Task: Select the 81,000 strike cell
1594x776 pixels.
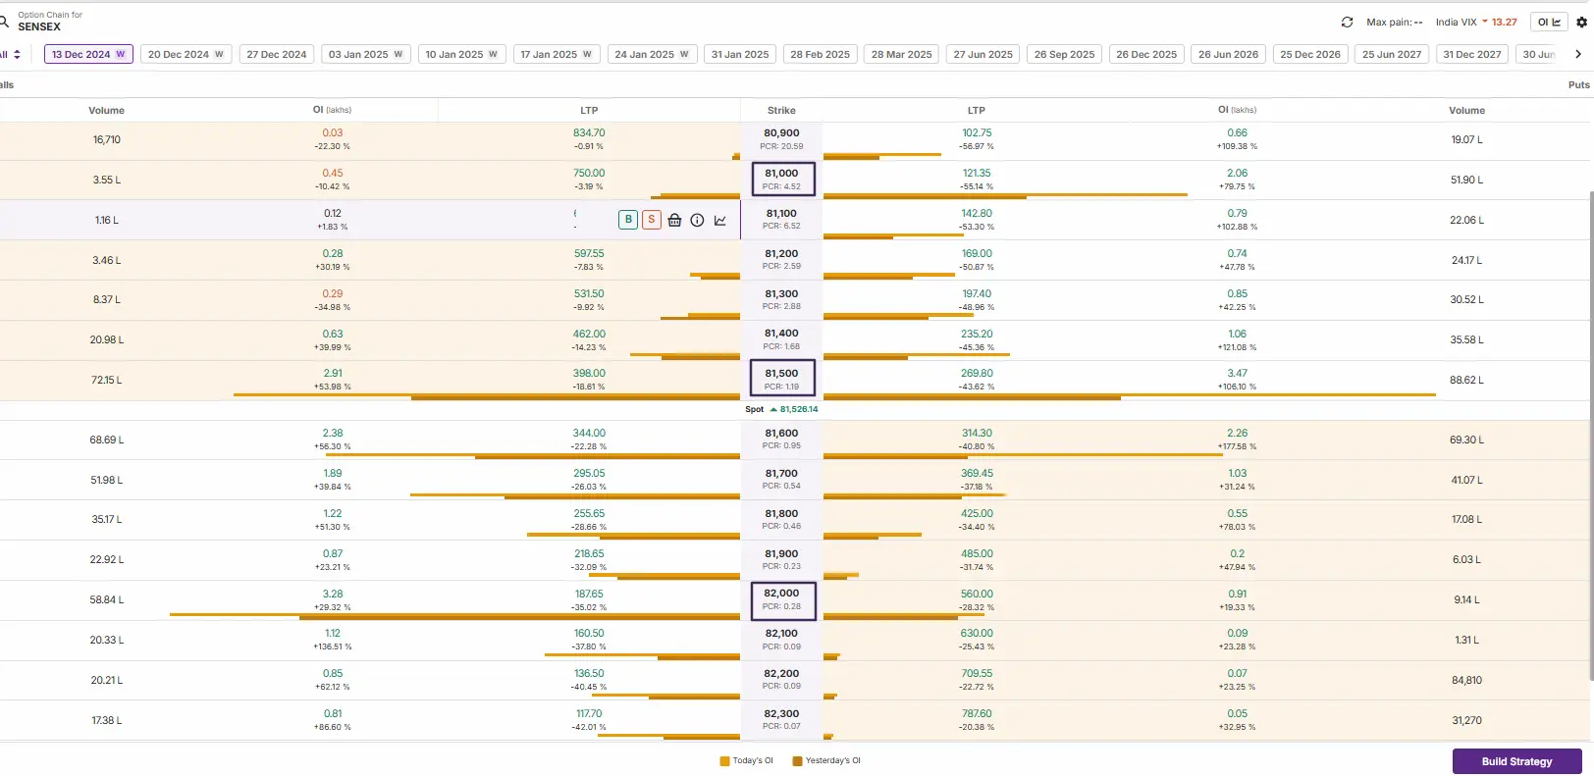Action: (782, 179)
